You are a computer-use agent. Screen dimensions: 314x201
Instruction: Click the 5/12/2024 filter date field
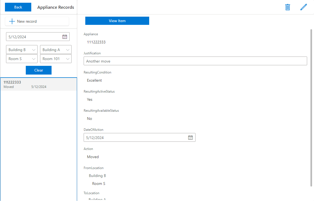[x=38, y=37]
